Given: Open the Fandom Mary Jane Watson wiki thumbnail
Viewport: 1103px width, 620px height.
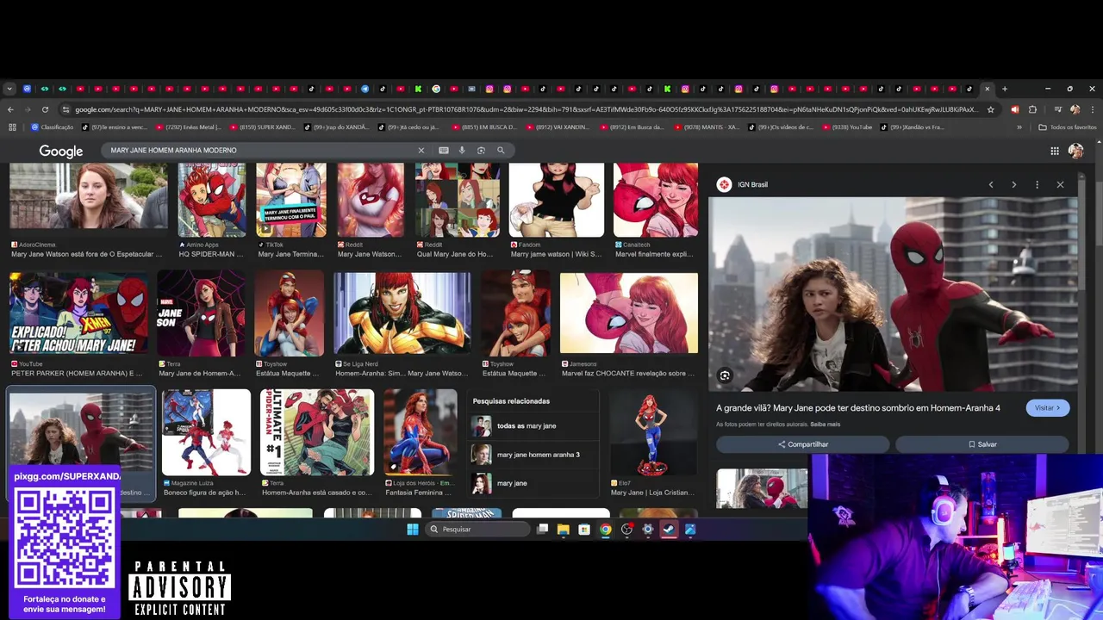Looking at the screenshot, I should tap(557, 200).
